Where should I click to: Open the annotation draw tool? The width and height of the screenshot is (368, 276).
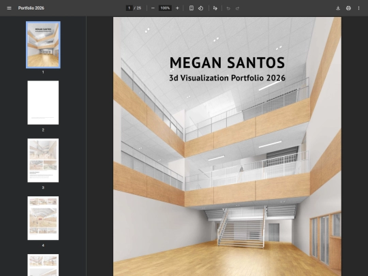pos(215,8)
